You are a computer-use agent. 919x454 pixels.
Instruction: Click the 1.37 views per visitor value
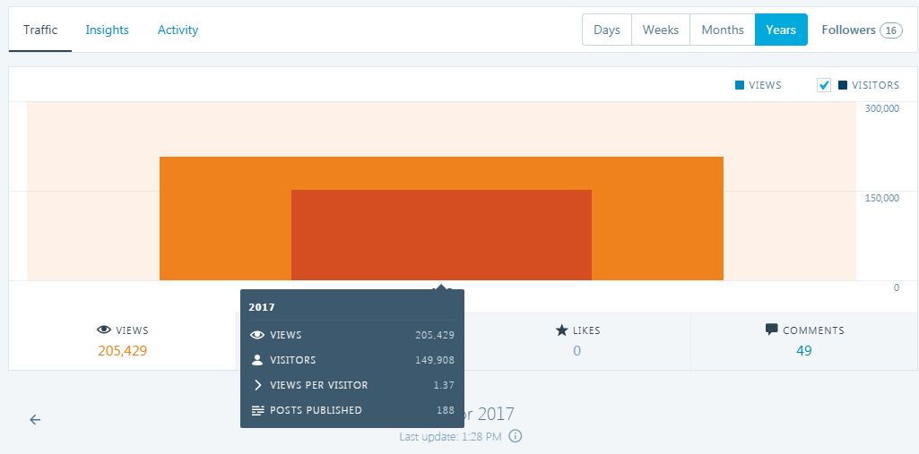444,386
